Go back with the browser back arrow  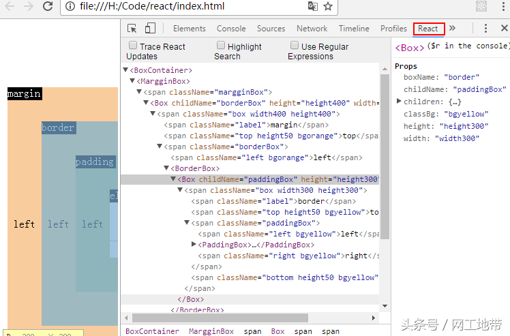pos(9,6)
